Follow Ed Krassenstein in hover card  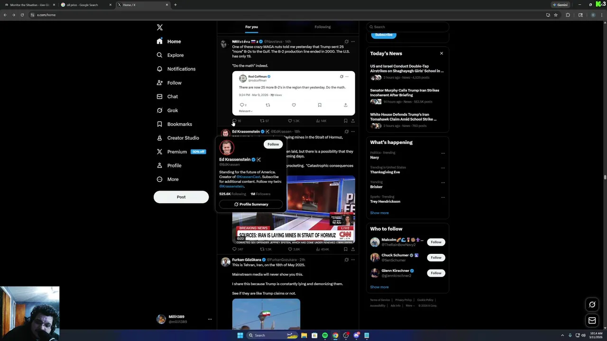(x=273, y=144)
